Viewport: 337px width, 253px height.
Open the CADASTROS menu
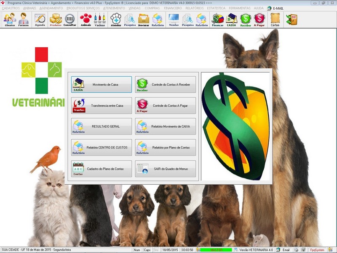pos(11,8)
